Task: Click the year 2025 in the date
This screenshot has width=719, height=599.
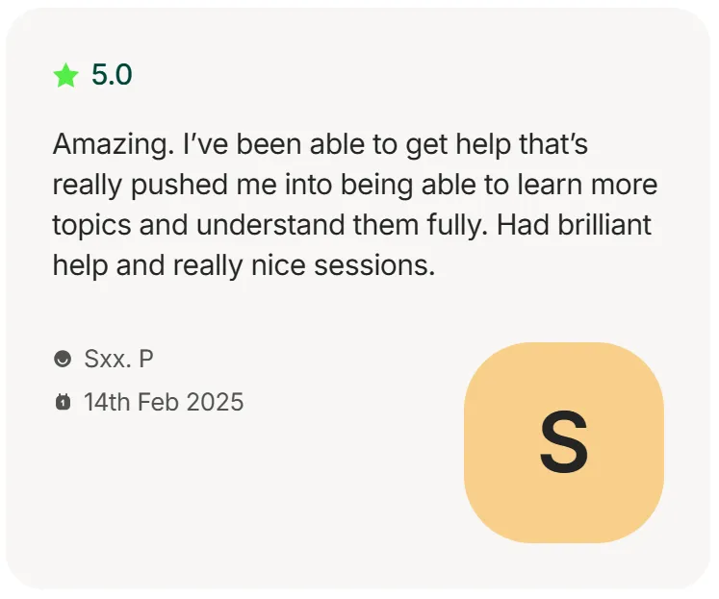Action: (215, 402)
